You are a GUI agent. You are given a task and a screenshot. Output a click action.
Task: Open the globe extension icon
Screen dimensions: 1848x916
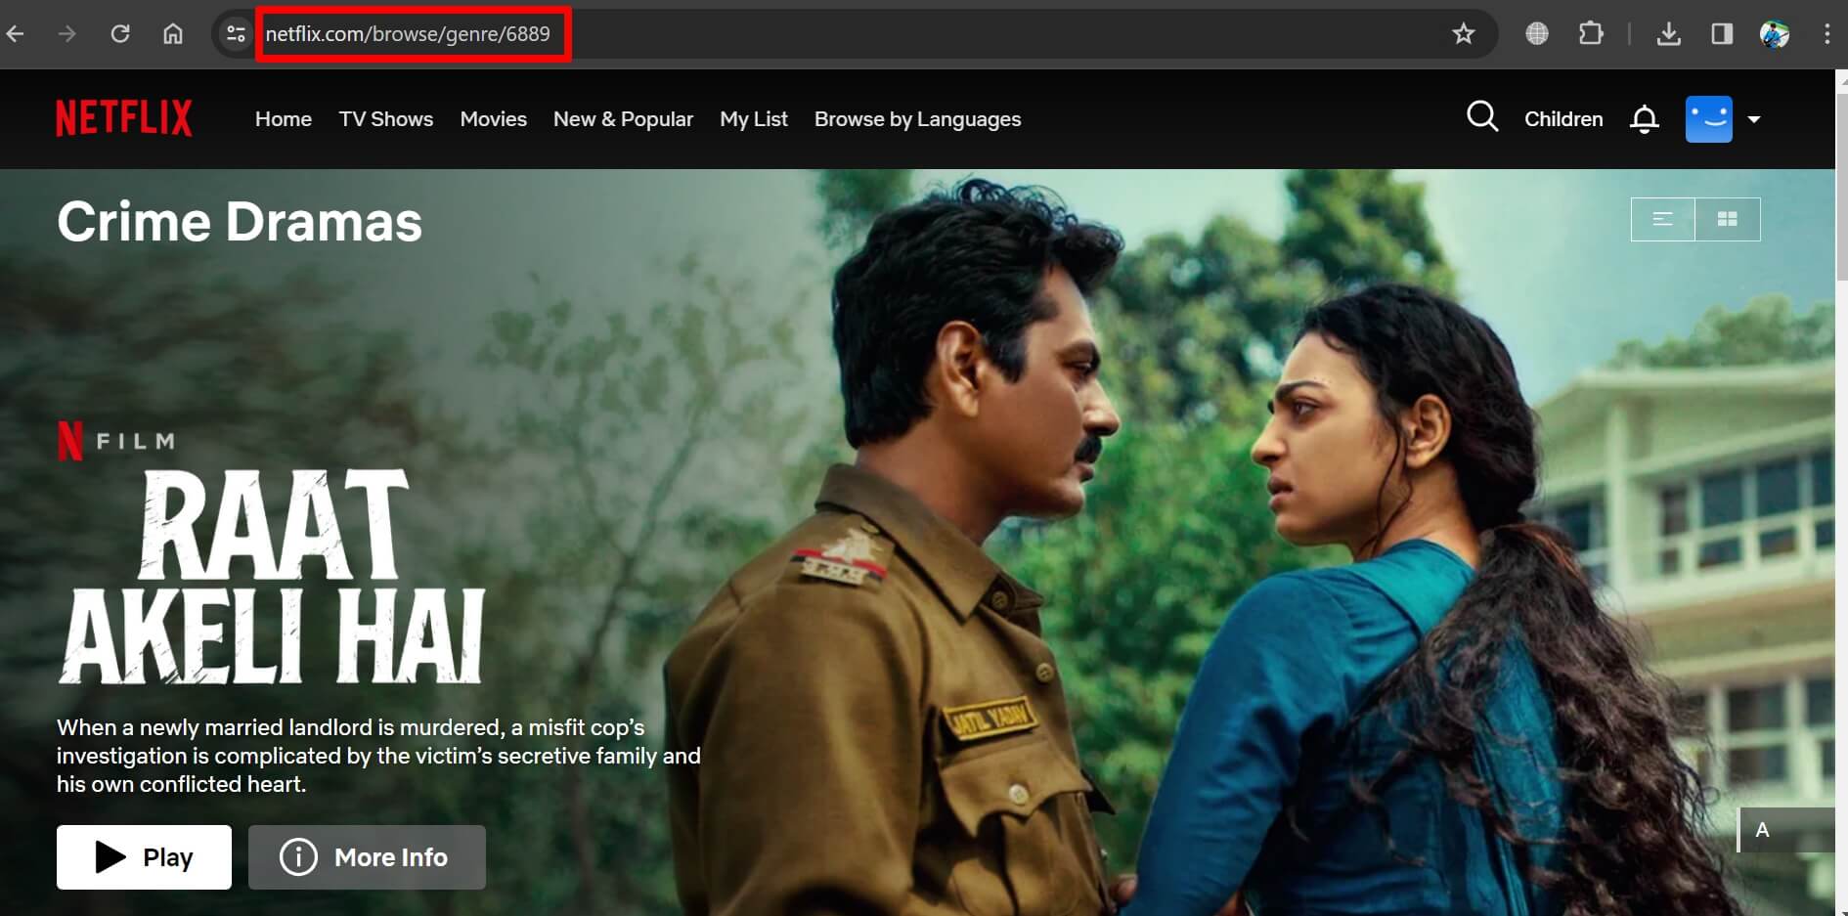coord(1537,34)
